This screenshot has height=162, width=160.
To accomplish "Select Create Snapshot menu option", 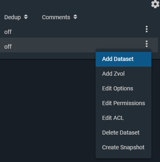I will [x=123, y=147].
